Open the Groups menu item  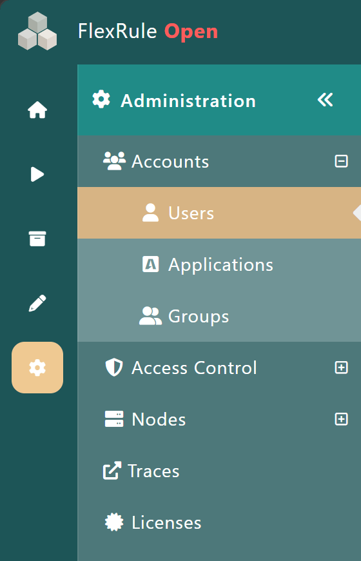coord(219,316)
